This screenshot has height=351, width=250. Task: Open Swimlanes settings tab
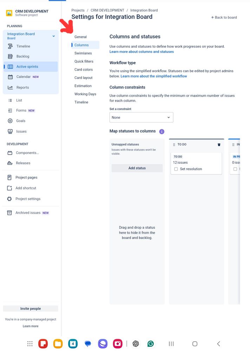point(83,53)
